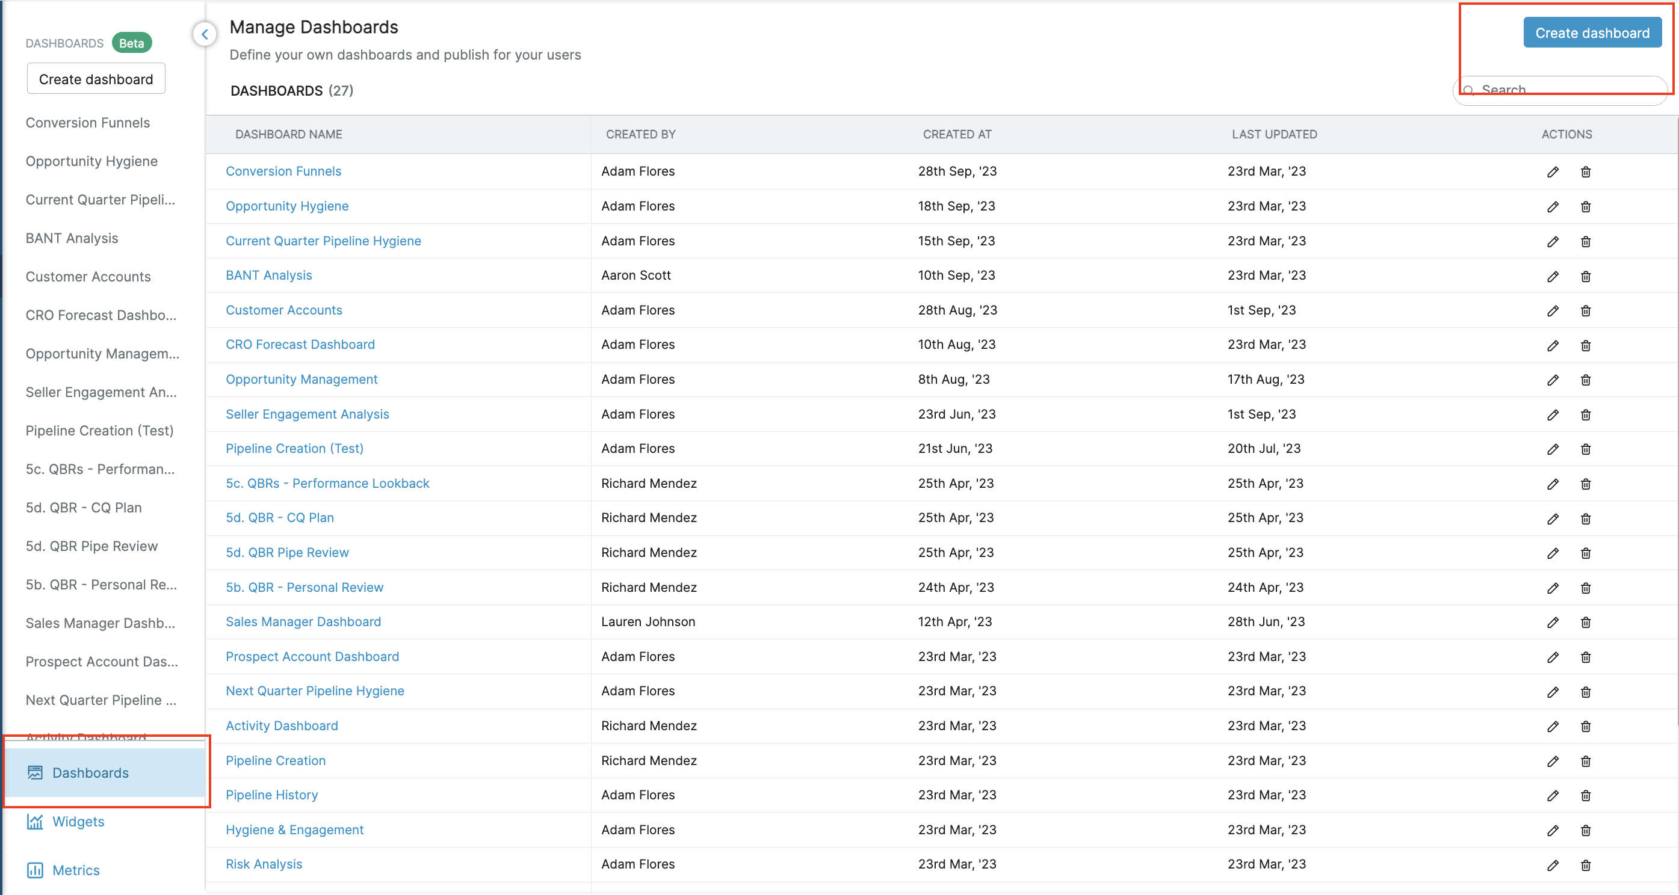
Task: Click the 12th Apr, '23 created date
Action: click(955, 621)
